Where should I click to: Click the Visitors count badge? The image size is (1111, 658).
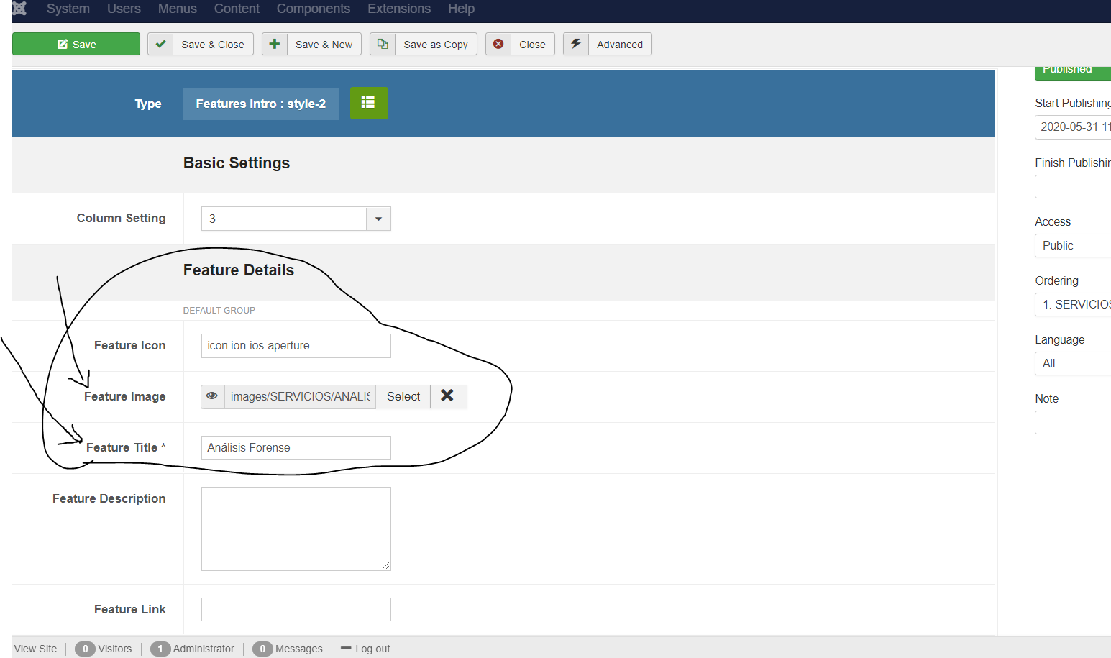click(85, 649)
